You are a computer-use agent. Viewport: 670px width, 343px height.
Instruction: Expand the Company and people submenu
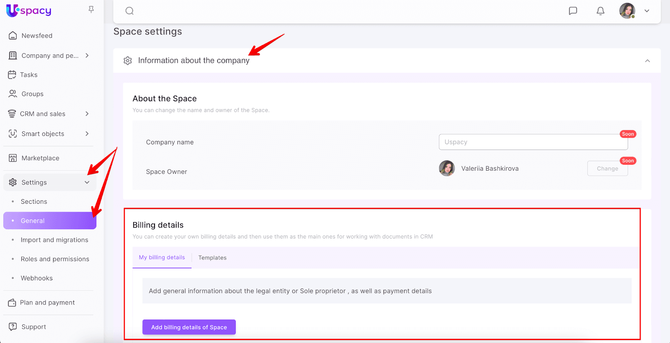87,56
